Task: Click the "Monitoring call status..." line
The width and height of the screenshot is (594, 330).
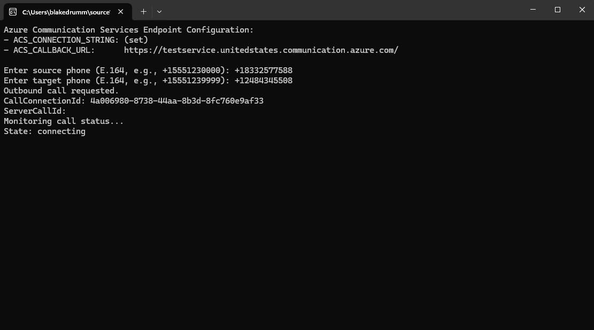Action: pyautogui.click(x=64, y=121)
